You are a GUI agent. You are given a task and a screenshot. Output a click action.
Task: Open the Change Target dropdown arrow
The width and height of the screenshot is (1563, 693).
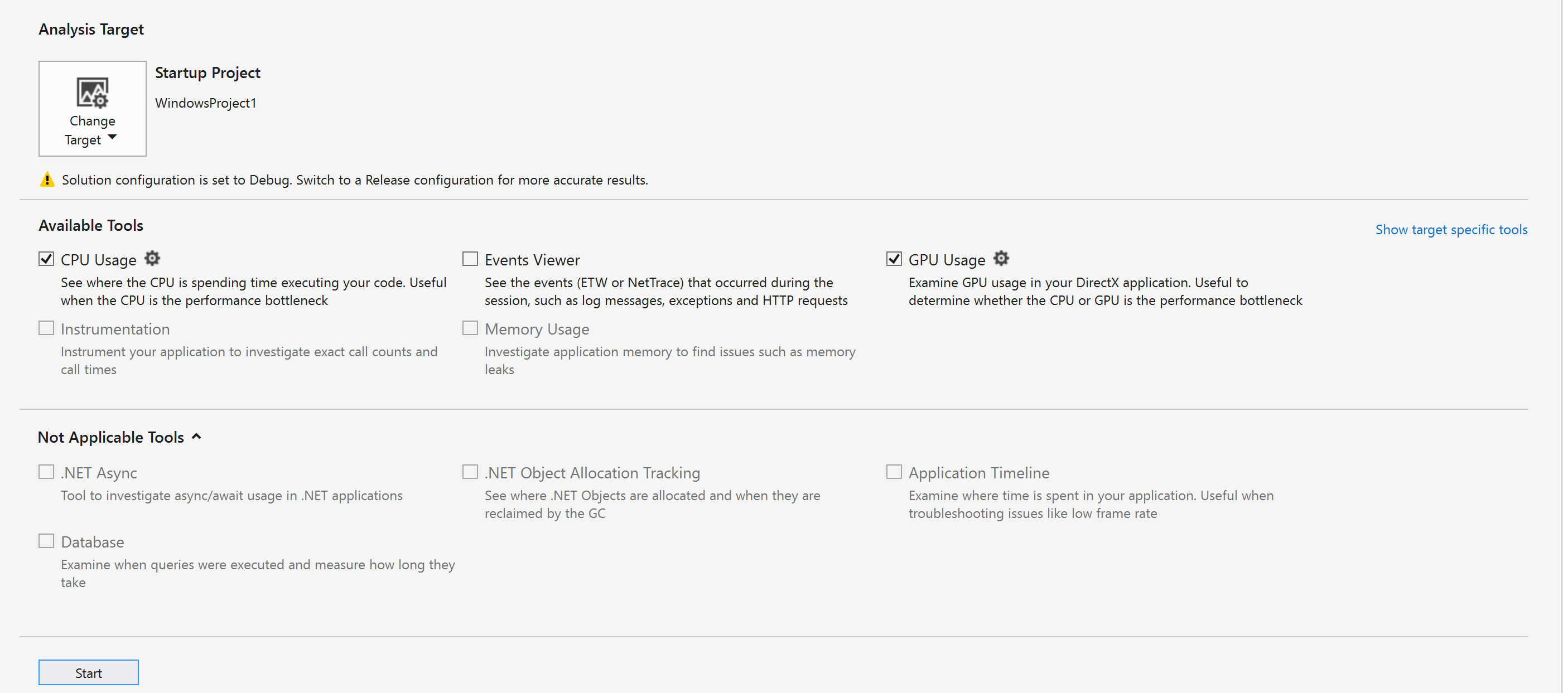(112, 138)
